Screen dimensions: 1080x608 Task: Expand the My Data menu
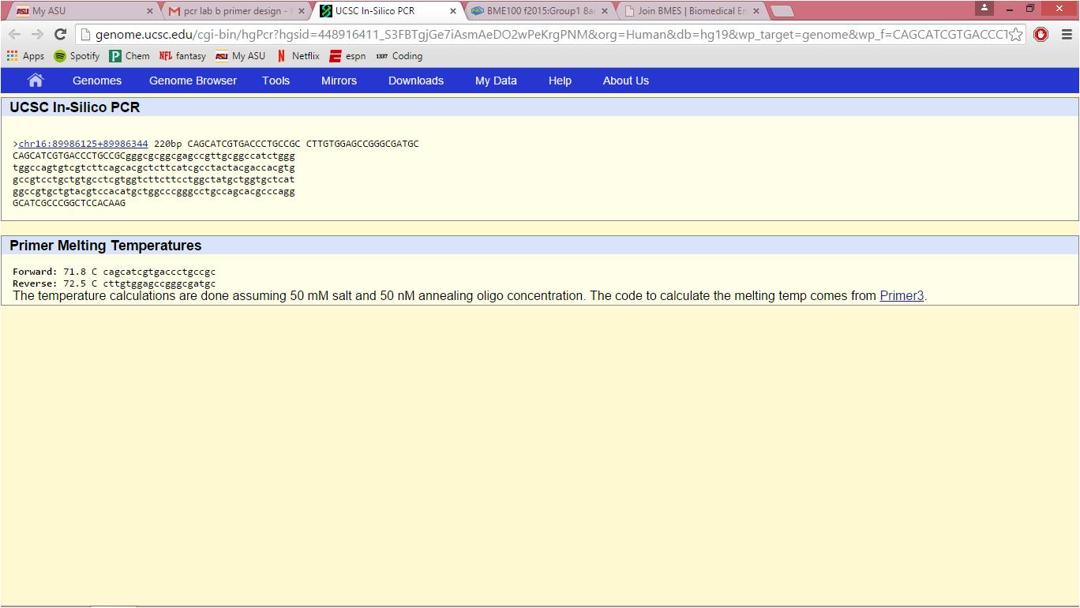496,81
